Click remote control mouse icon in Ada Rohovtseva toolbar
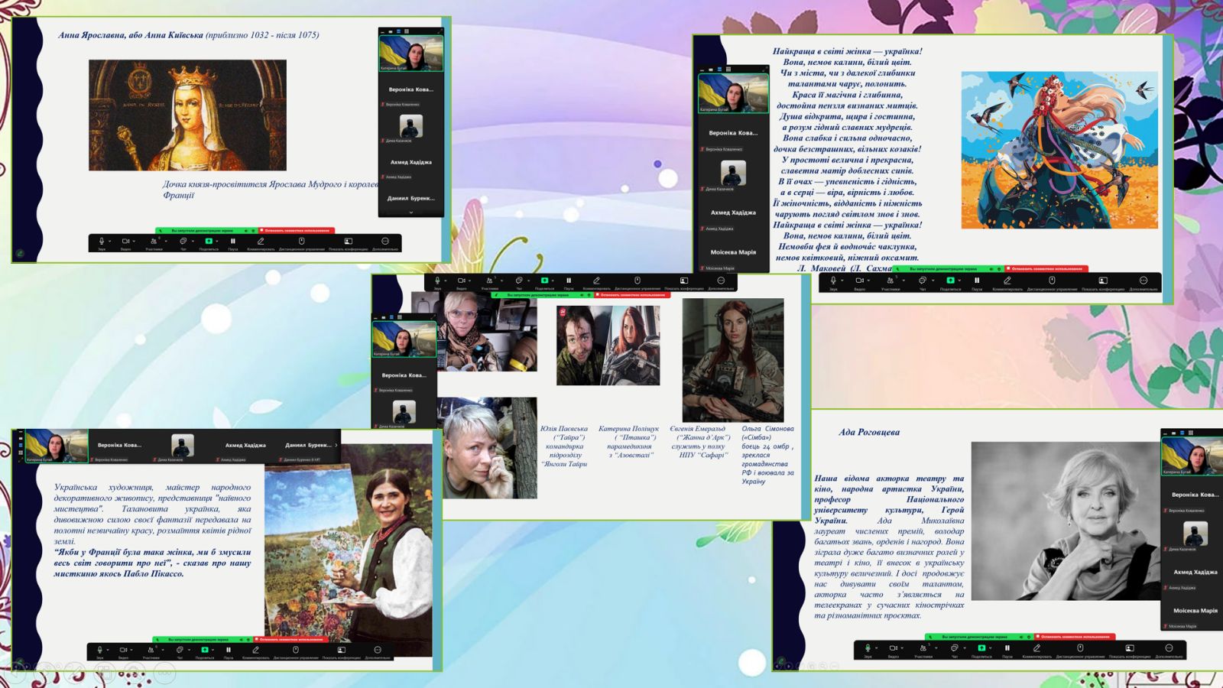Screen dimensions: 1223x688 pos(1080,648)
